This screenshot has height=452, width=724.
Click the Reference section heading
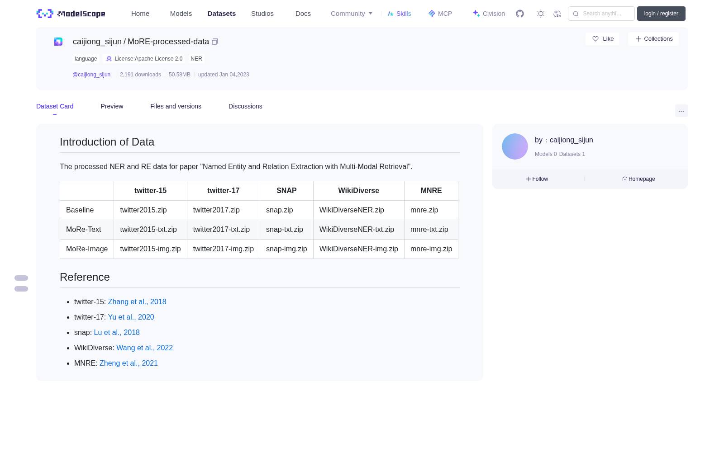pyautogui.click(x=85, y=277)
